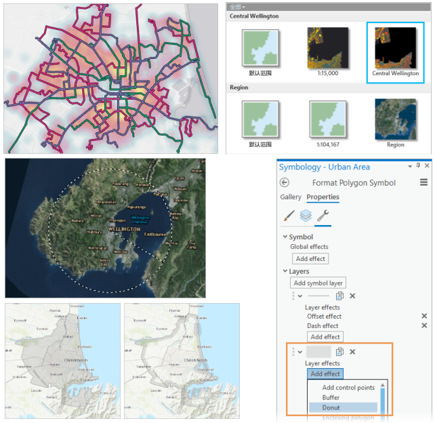Click the gray fill color swatch
Viewport: 435px width, 423px height.
click(318, 352)
